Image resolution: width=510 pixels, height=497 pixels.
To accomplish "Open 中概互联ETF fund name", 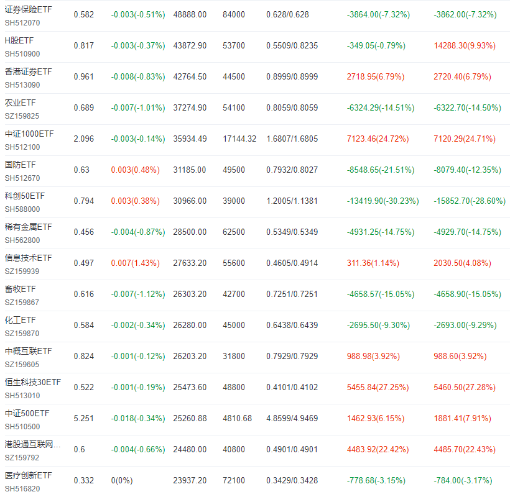I will (28, 352).
